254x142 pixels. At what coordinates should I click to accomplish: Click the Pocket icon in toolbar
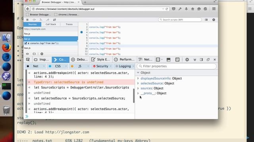[x=174, y=9]
